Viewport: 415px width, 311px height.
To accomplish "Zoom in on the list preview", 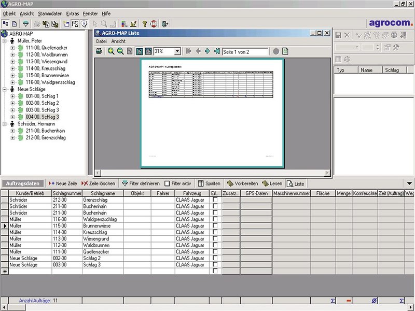I will click(x=111, y=51).
